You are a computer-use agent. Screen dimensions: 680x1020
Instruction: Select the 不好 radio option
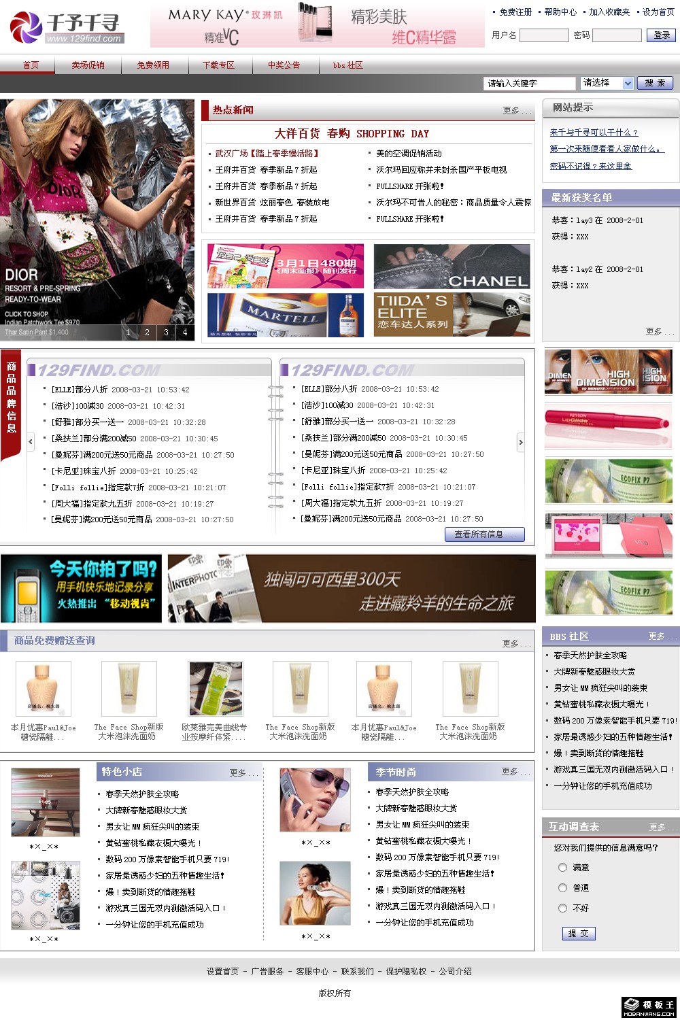[x=562, y=908]
